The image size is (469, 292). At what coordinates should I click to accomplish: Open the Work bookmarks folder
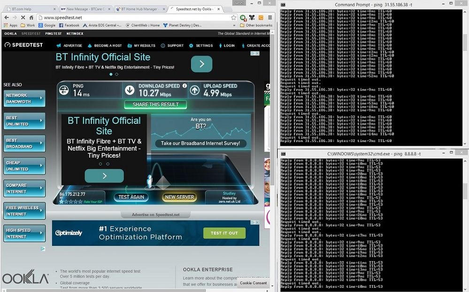[28, 25]
